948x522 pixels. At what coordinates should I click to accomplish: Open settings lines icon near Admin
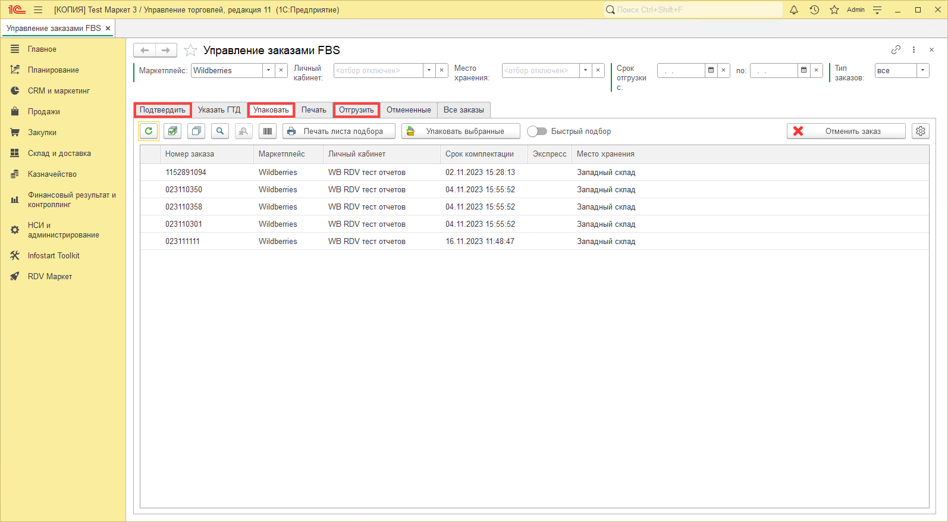[x=877, y=10]
